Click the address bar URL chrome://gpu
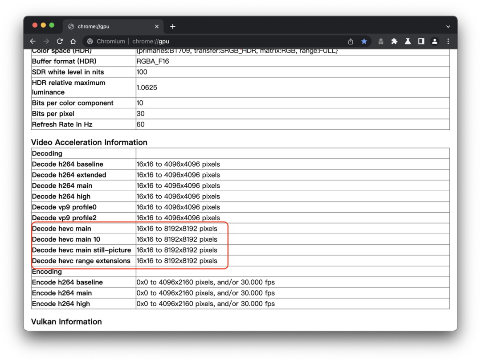This screenshot has width=481, height=362. [151, 41]
